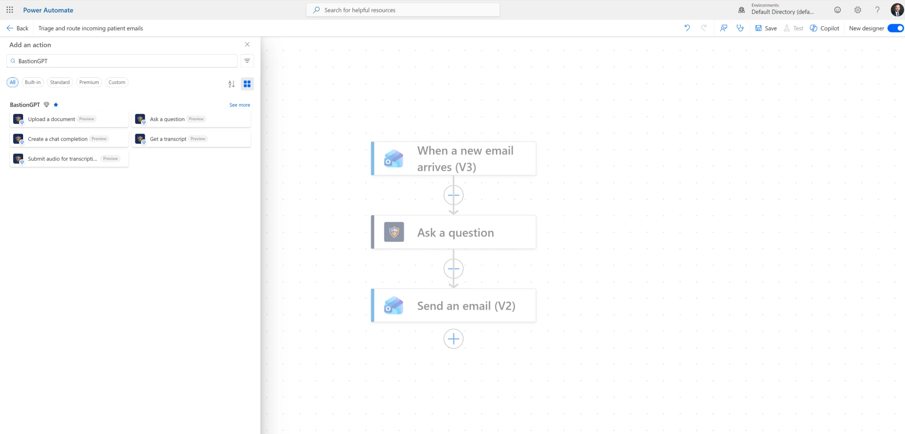
Task: Toggle the BastionGPT favorite star
Action: [56, 104]
